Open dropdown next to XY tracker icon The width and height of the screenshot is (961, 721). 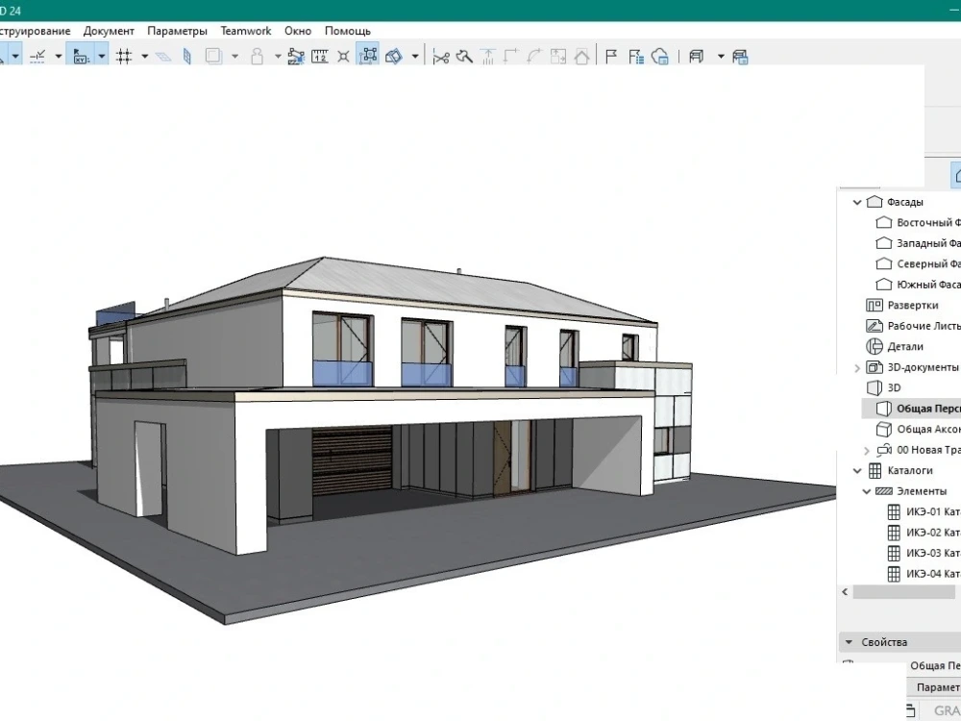coord(102,57)
